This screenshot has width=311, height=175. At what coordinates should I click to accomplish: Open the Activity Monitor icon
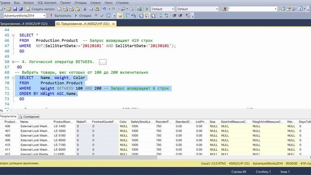pos(139,9)
